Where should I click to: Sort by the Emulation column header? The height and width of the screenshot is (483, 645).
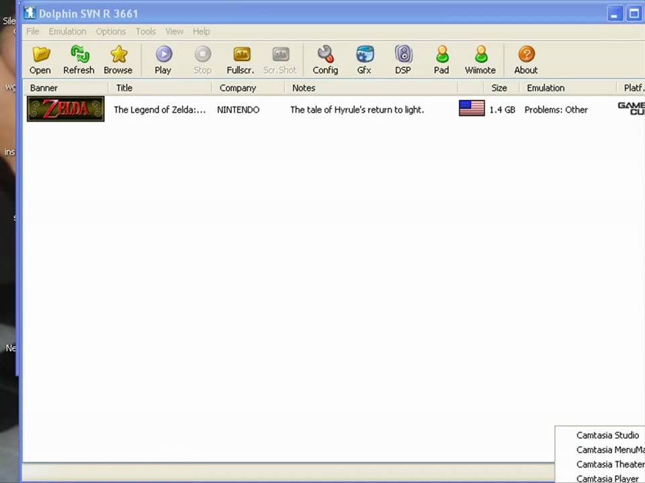click(x=568, y=88)
